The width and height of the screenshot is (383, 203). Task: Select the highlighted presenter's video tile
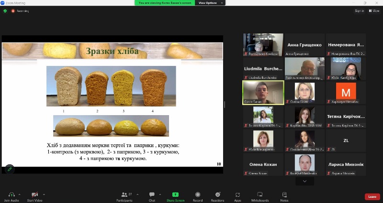click(x=263, y=93)
